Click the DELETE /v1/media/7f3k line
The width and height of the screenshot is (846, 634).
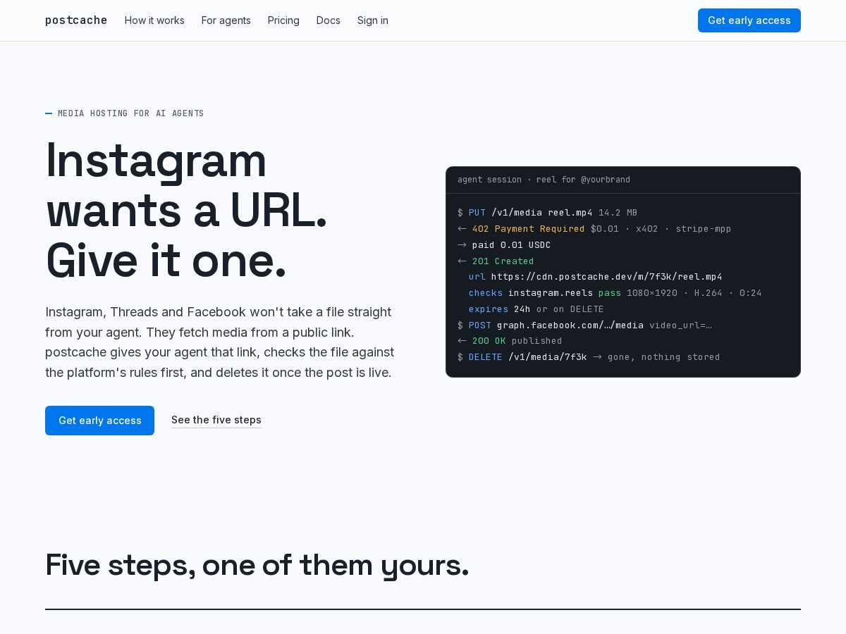click(589, 357)
